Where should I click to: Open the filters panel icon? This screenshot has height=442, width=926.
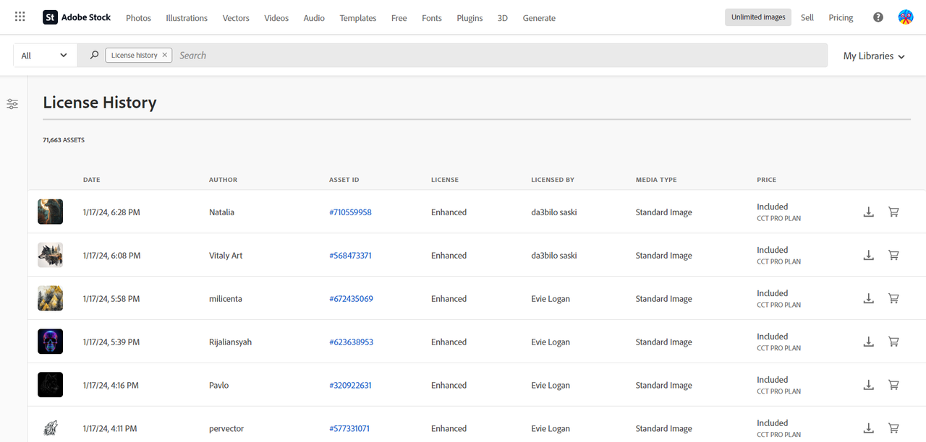point(12,104)
